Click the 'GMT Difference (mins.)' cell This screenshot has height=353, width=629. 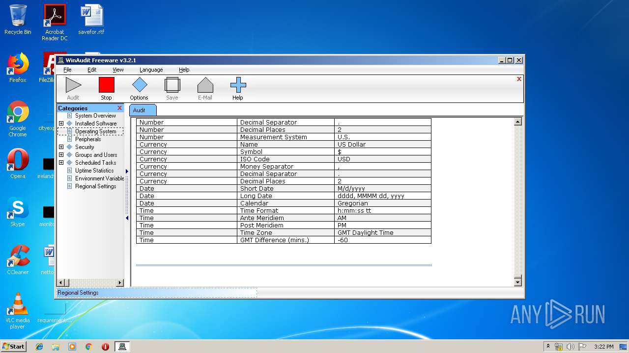pos(286,240)
